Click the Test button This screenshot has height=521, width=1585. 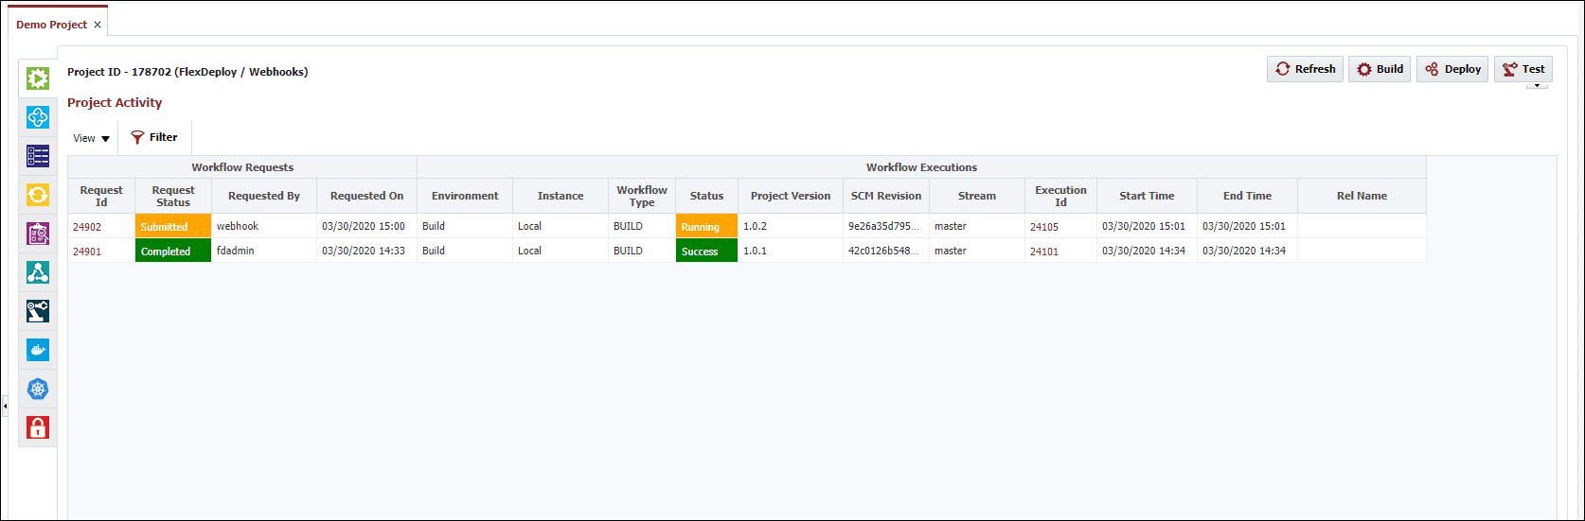1523,69
